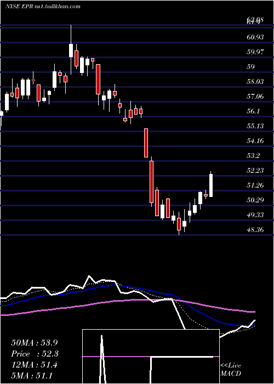The height and width of the screenshot is (384, 274).
Task: Click the last white candlestick near 52.23
Action: point(210,185)
